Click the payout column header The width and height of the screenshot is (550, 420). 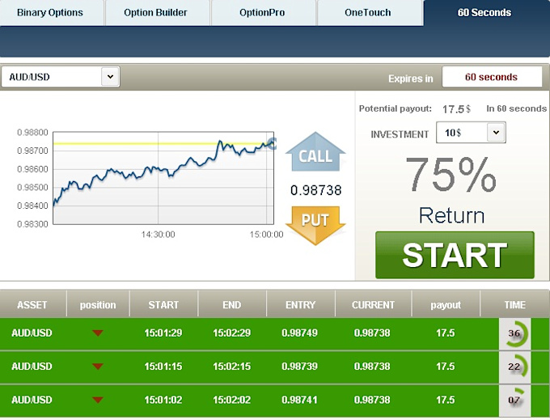tap(446, 304)
